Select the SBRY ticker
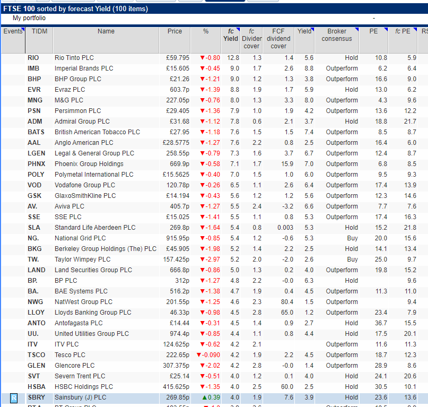This screenshot has width=428, height=407. point(37,397)
